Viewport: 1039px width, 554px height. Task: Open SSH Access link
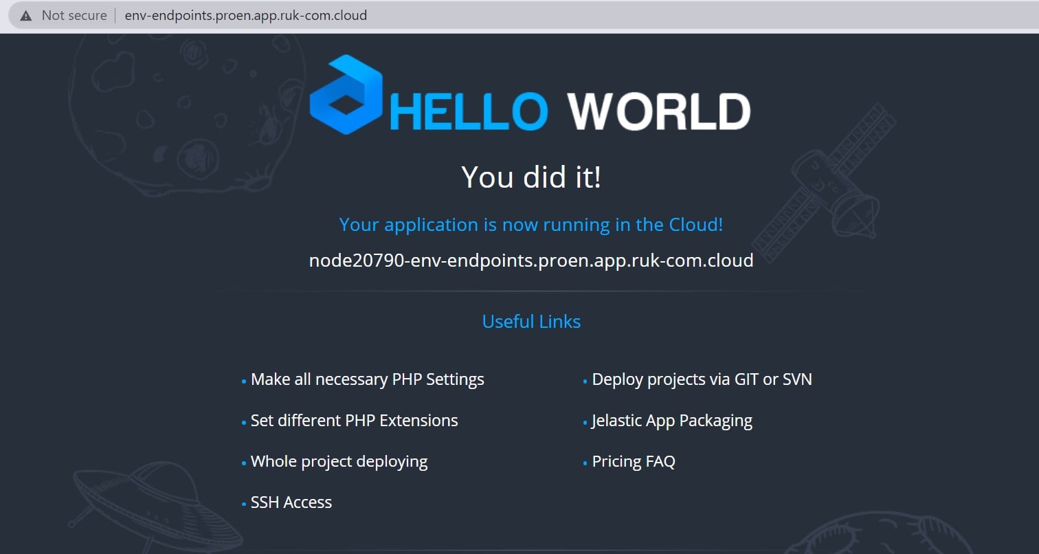[291, 502]
